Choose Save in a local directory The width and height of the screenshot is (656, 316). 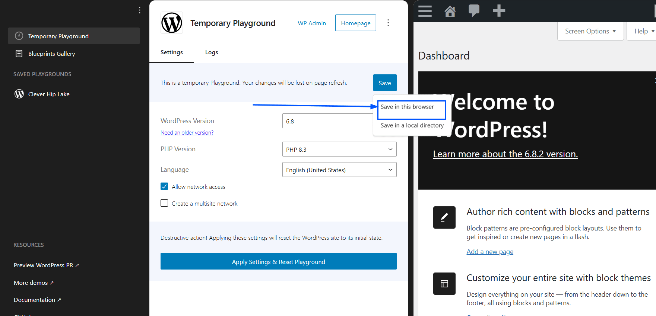coord(412,125)
